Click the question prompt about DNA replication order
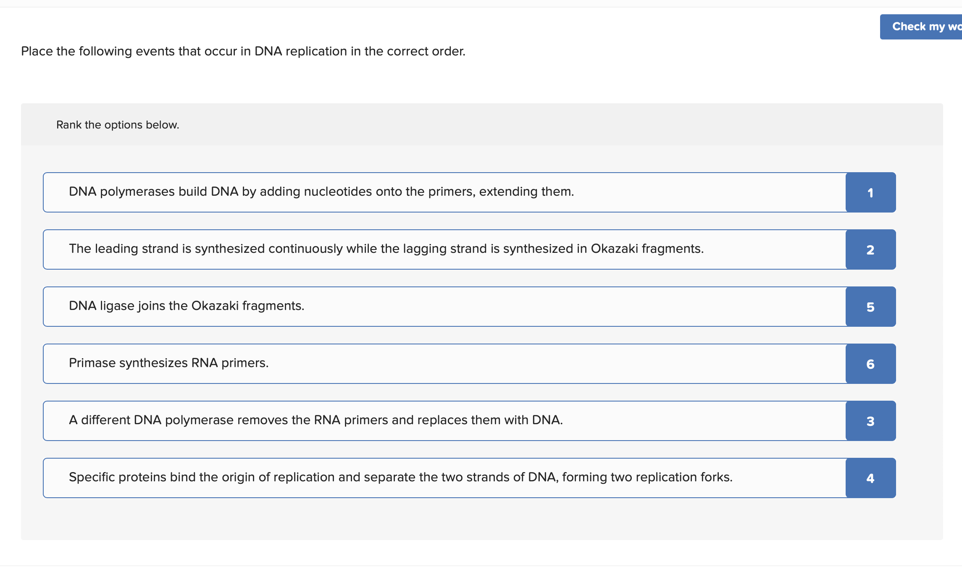The width and height of the screenshot is (962, 567). point(243,51)
